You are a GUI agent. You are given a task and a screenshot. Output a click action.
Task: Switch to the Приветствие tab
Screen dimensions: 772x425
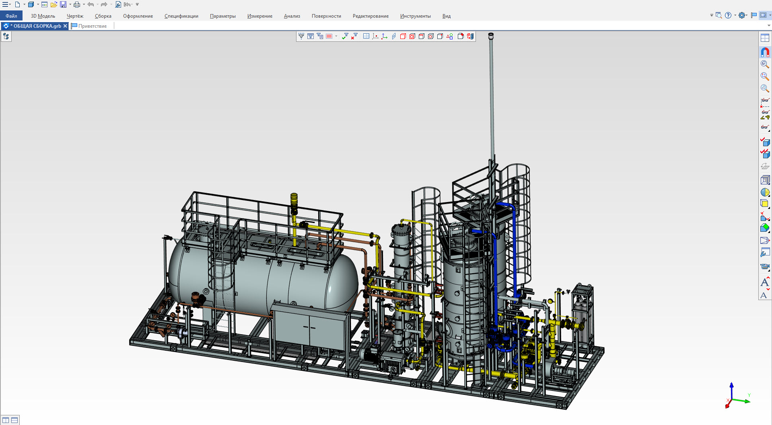pyautogui.click(x=89, y=26)
